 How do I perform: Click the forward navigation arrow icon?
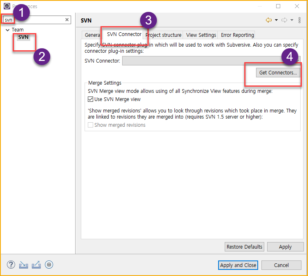click(284, 20)
